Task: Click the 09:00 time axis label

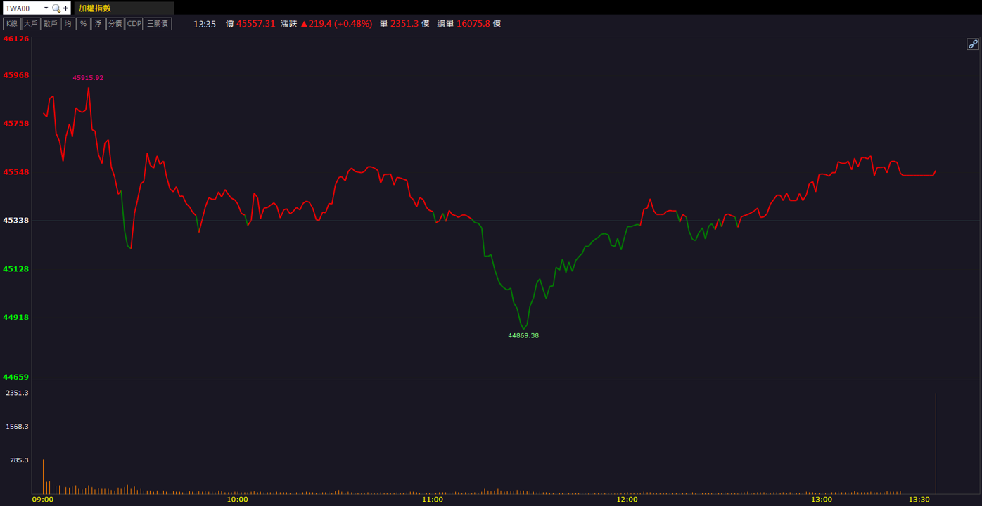Action: [43, 500]
